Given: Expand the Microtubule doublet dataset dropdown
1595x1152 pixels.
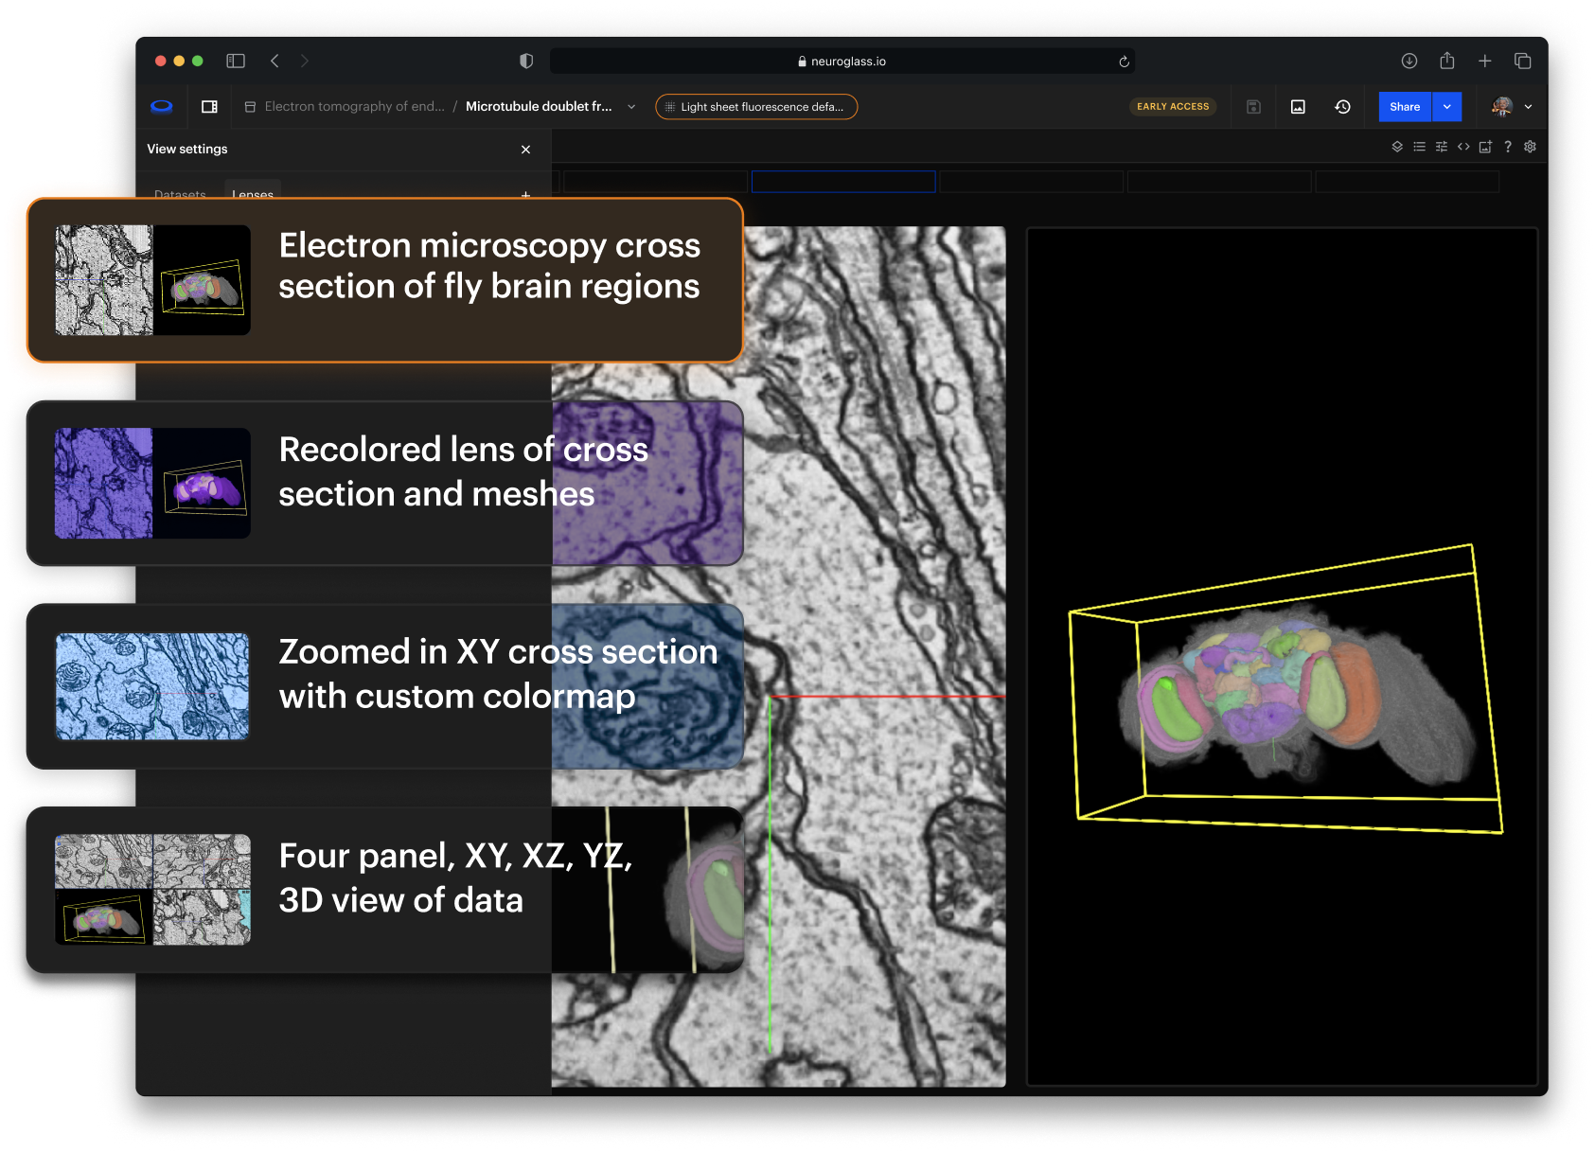Looking at the screenshot, I should (631, 107).
